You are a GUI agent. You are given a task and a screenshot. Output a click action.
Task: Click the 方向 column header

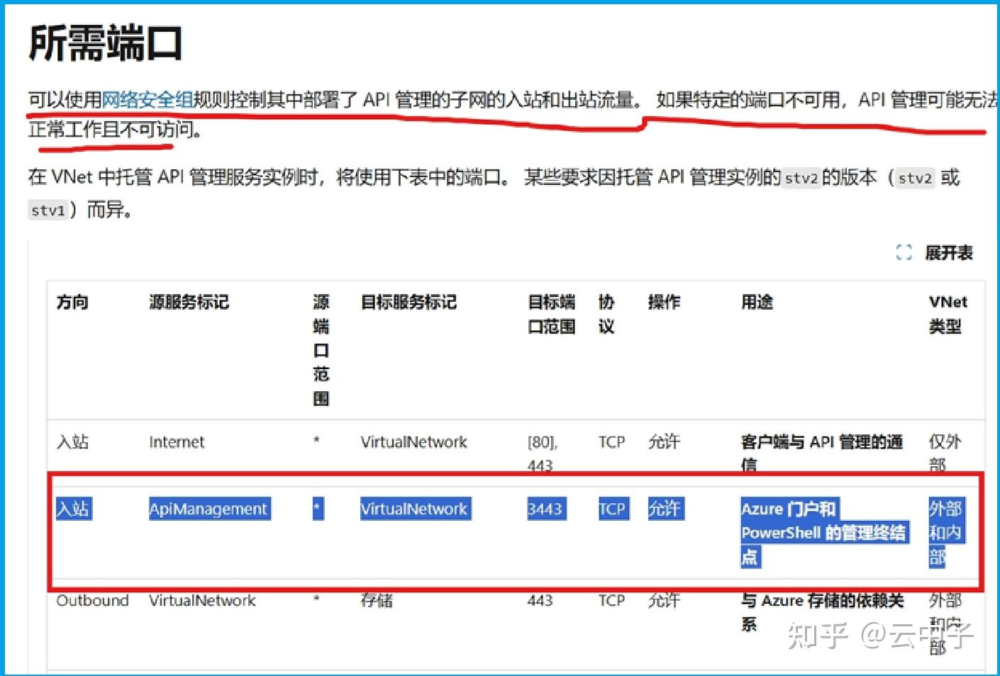(72, 303)
